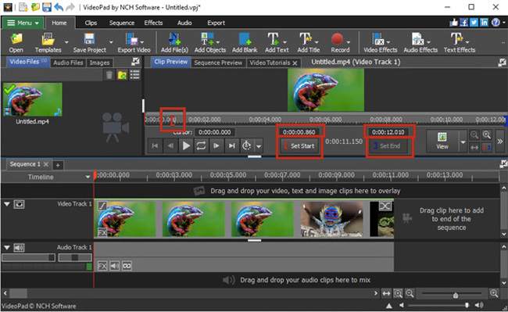Open the View dropdown arrow in the preview
The image size is (508, 312).
[463, 142]
